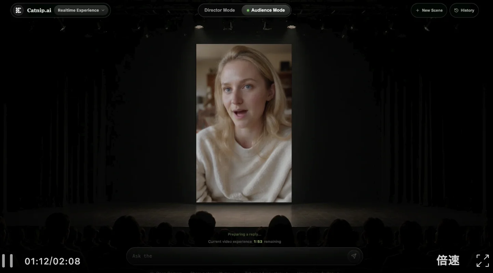
Task: Focus the 'Ask the' message input field
Action: point(237,256)
